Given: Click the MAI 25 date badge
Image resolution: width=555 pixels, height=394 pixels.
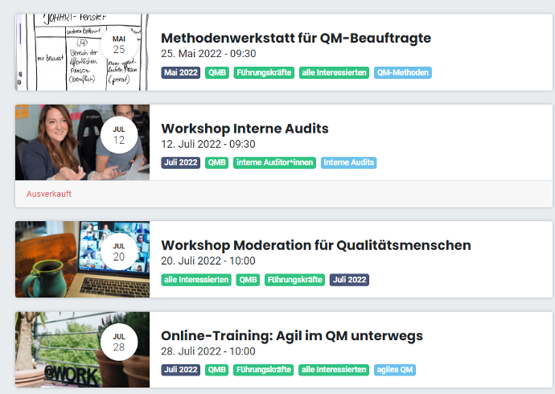Looking at the screenshot, I should 119,44.
